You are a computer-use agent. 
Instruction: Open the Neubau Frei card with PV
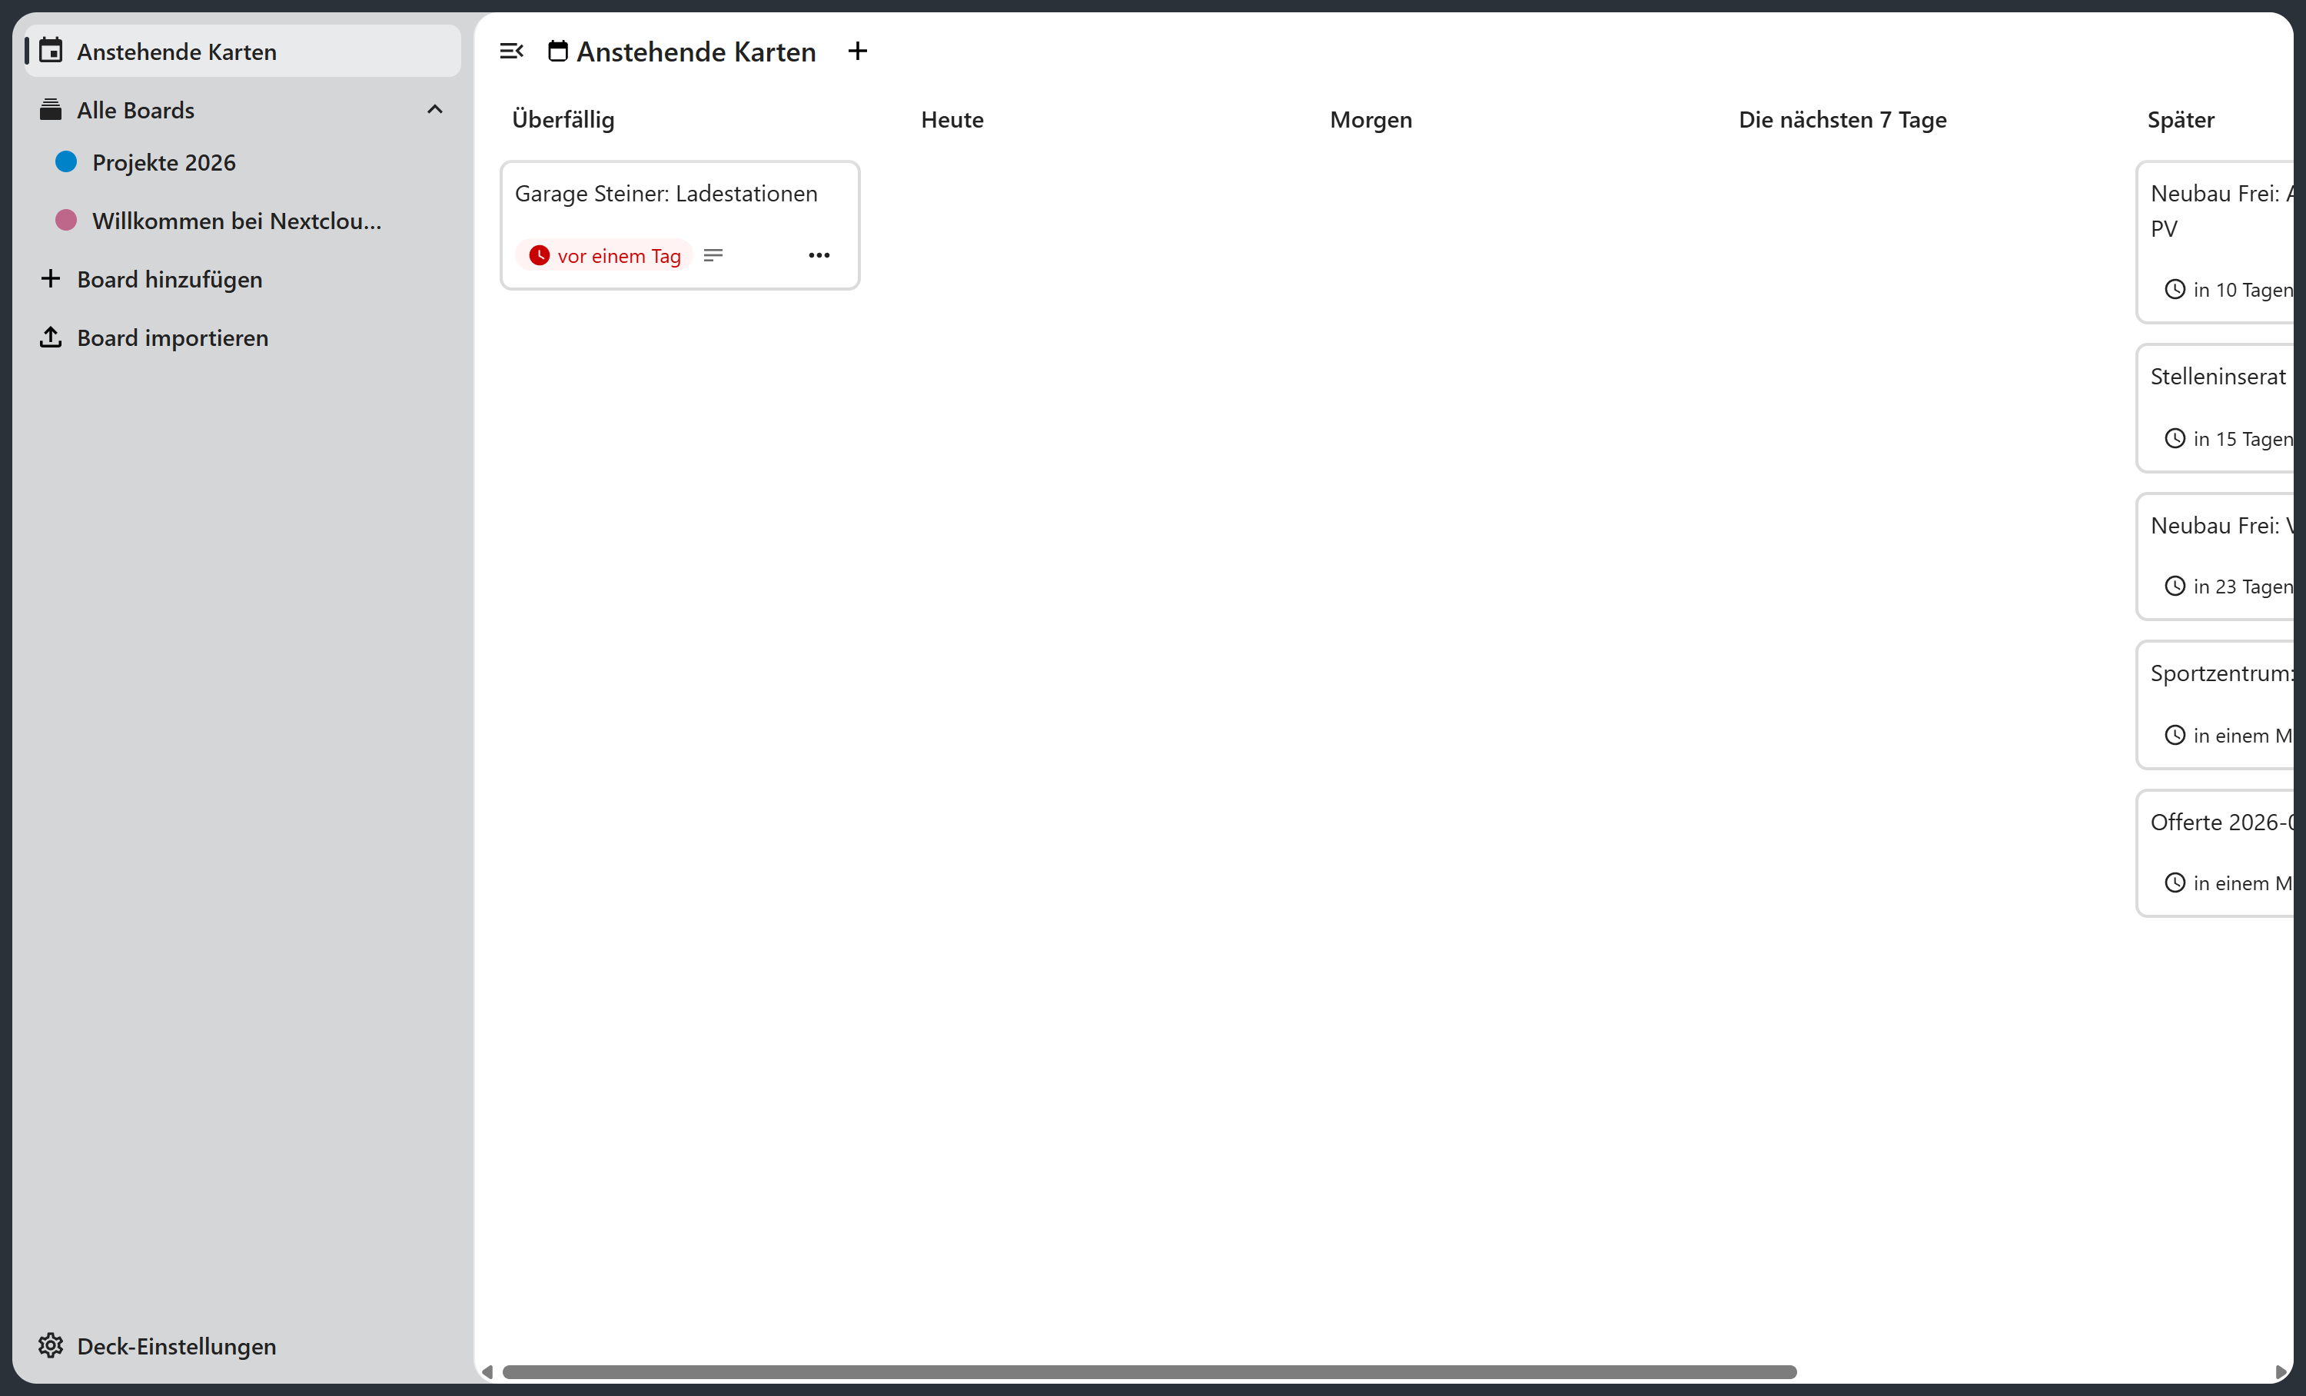pyautogui.click(x=2215, y=242)
